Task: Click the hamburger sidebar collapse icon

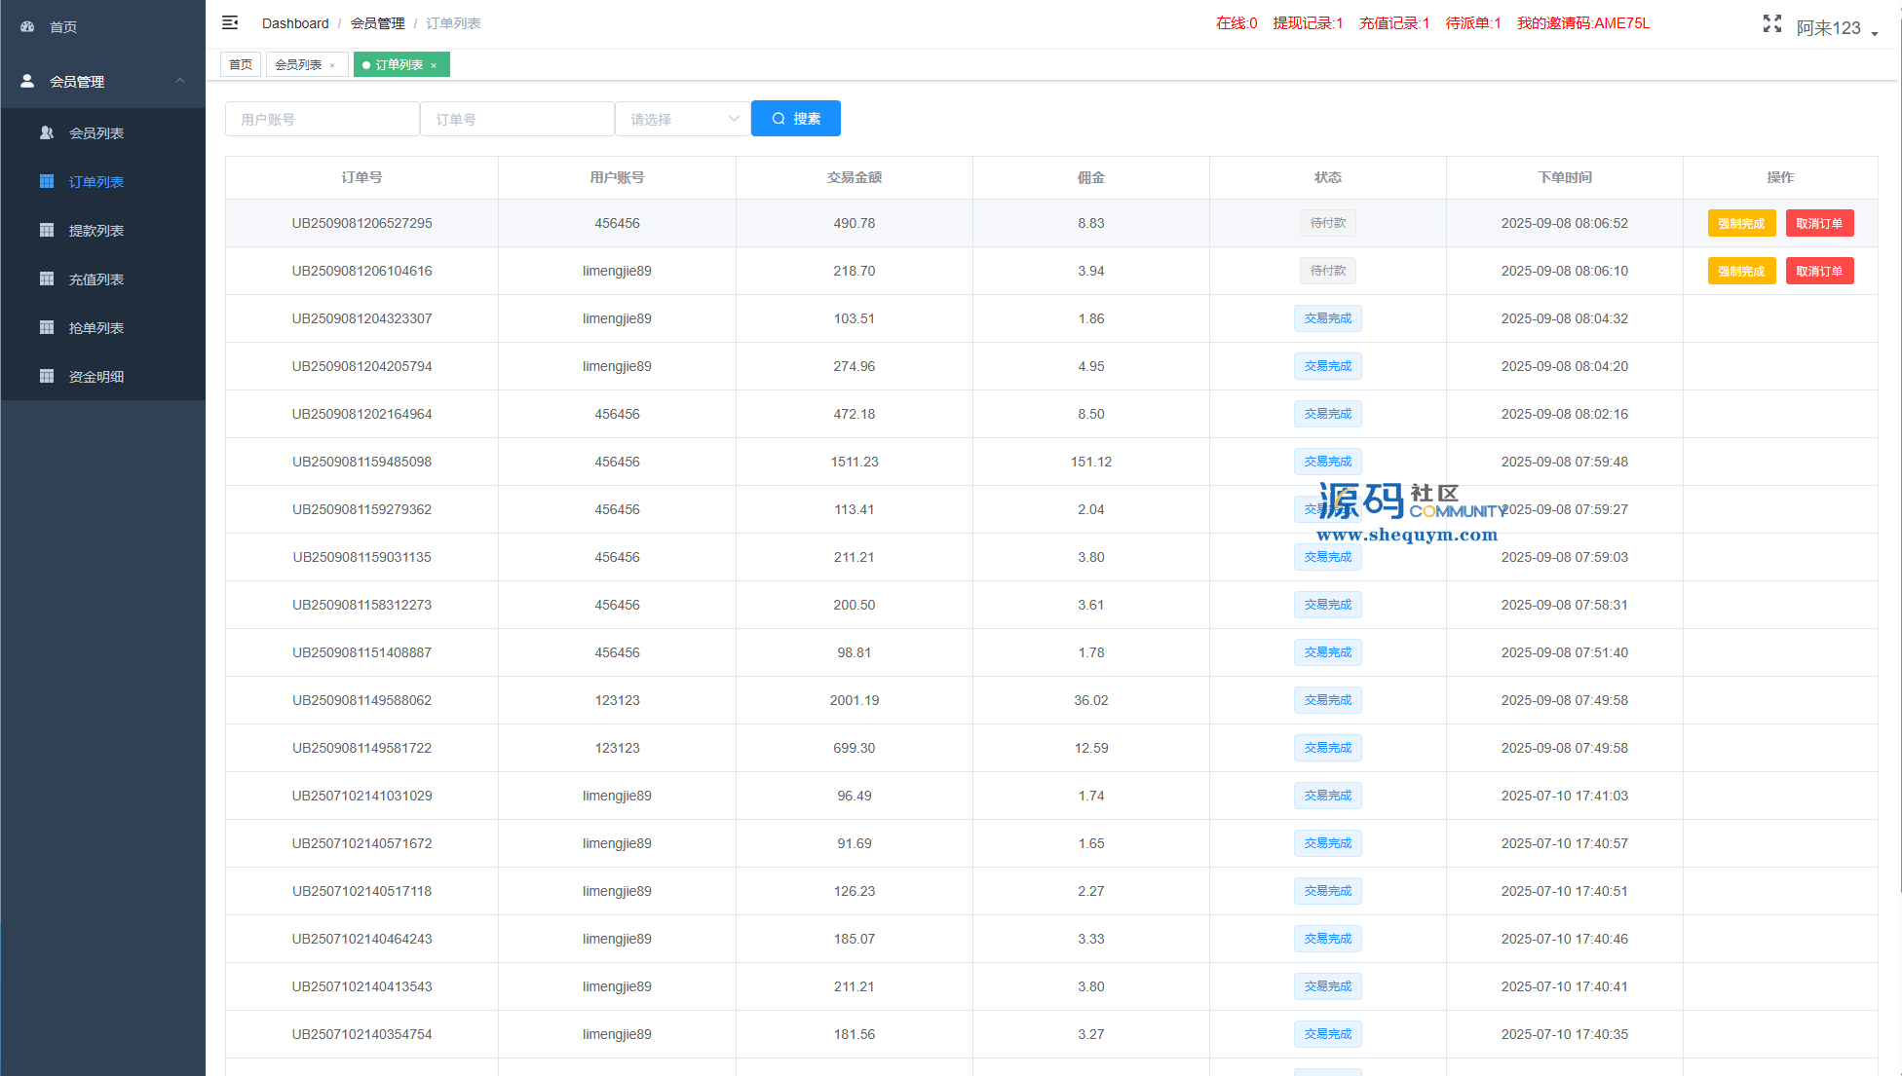Action: point(230,22)
